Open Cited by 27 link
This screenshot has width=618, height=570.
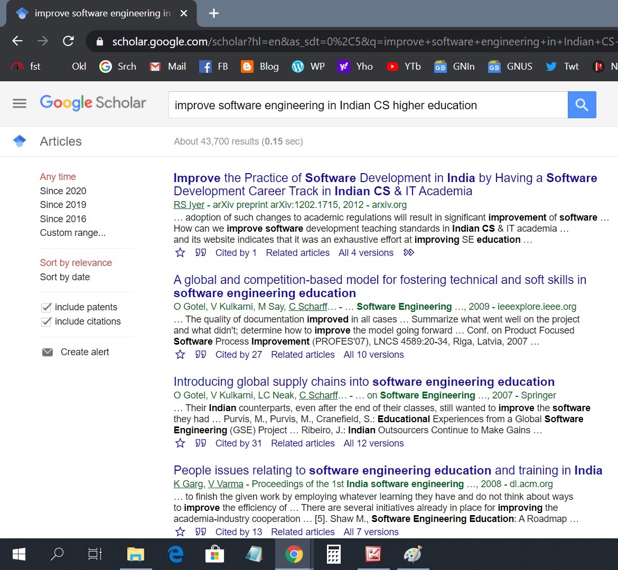click(238, 355)
